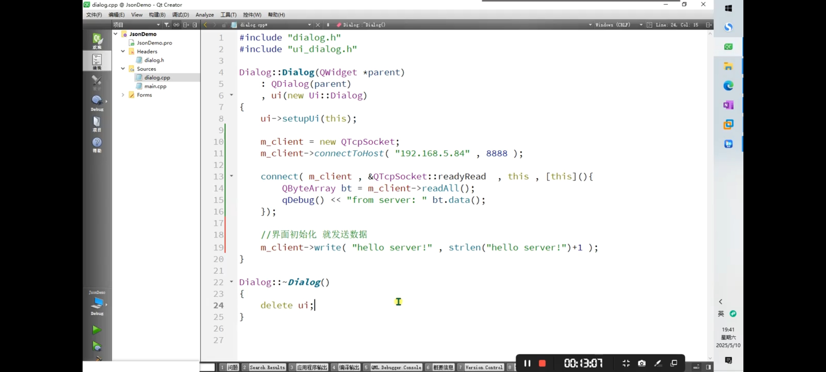Image resolution: width=826 pixels, height=372 pixels.
Task: Click the filter tree icon
Action: click(x=167, y=25)
